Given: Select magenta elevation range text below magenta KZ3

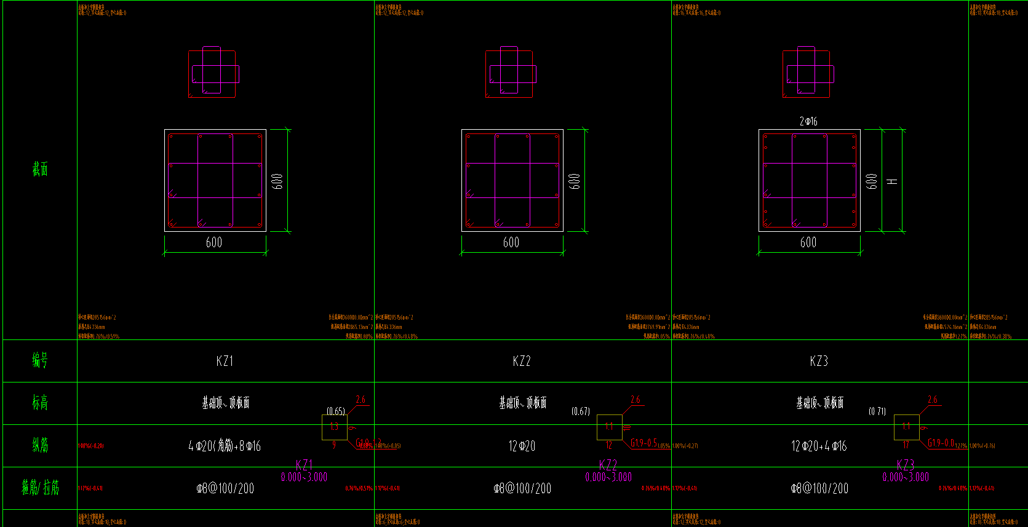Looking at the screenshot, I should [906, 477].
